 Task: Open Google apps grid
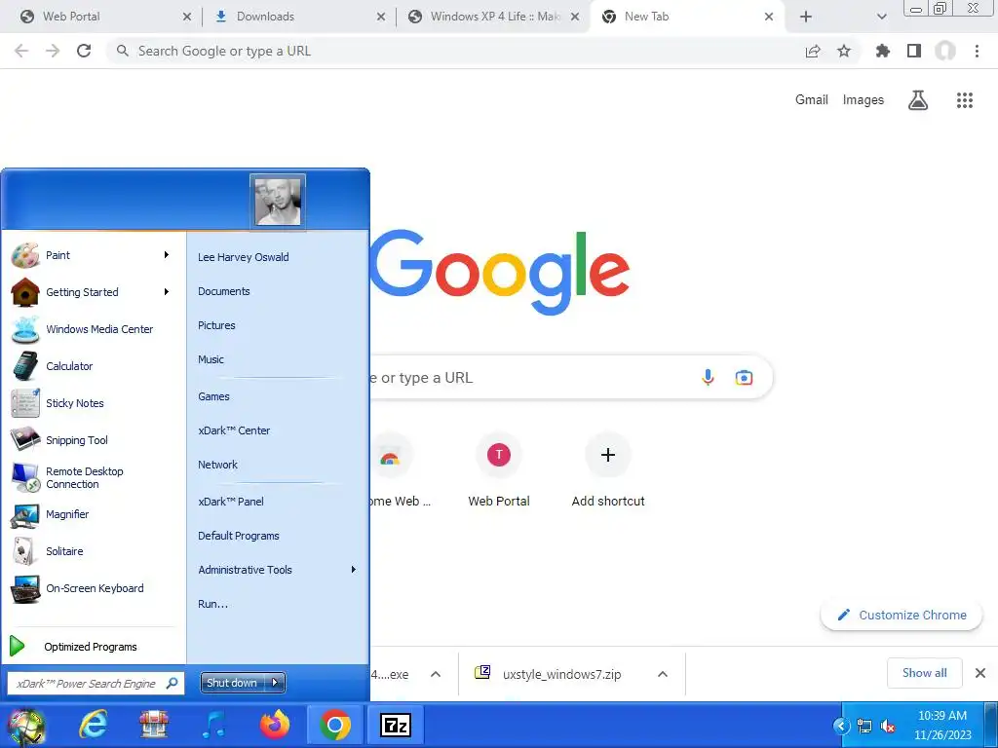[965, 100]
